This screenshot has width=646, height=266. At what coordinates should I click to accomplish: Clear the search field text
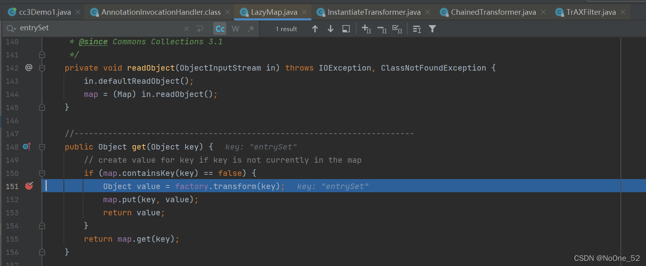point(186,29)
